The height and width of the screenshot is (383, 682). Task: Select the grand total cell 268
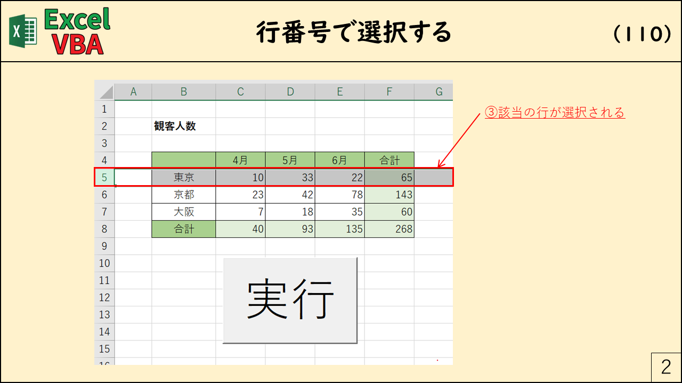click(x=389, y=229)
